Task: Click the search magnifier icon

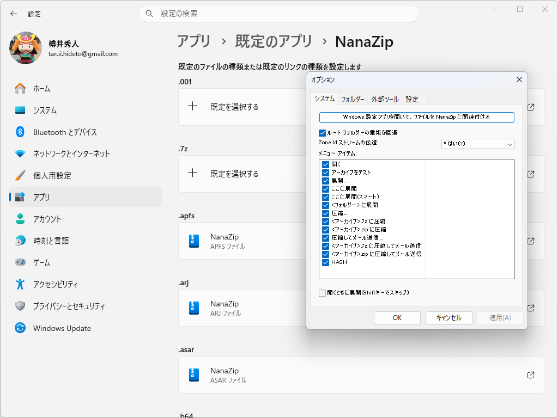Action: tap(149, 14)
